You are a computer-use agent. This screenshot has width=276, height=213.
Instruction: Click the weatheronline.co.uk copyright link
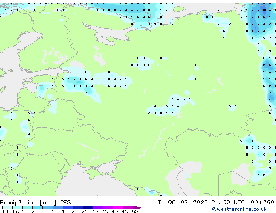click(x=239, y=209)
